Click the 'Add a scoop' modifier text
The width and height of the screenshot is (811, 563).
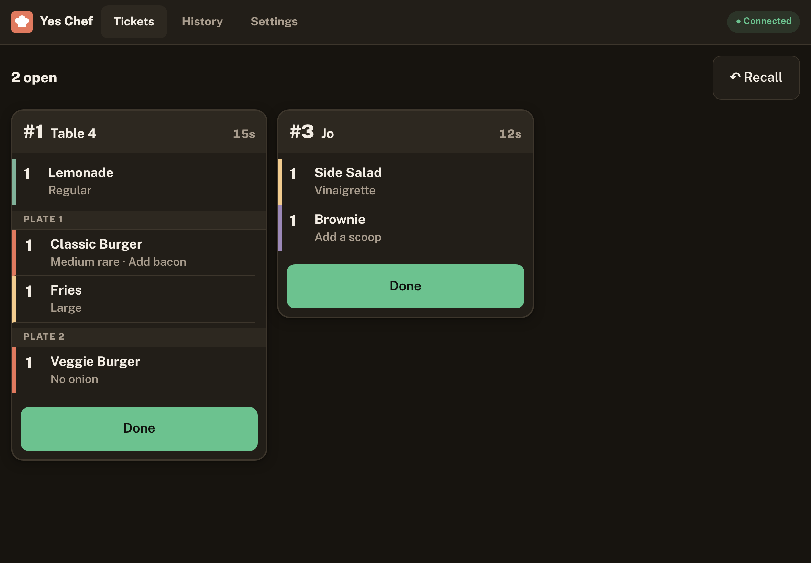click(348, 237)
